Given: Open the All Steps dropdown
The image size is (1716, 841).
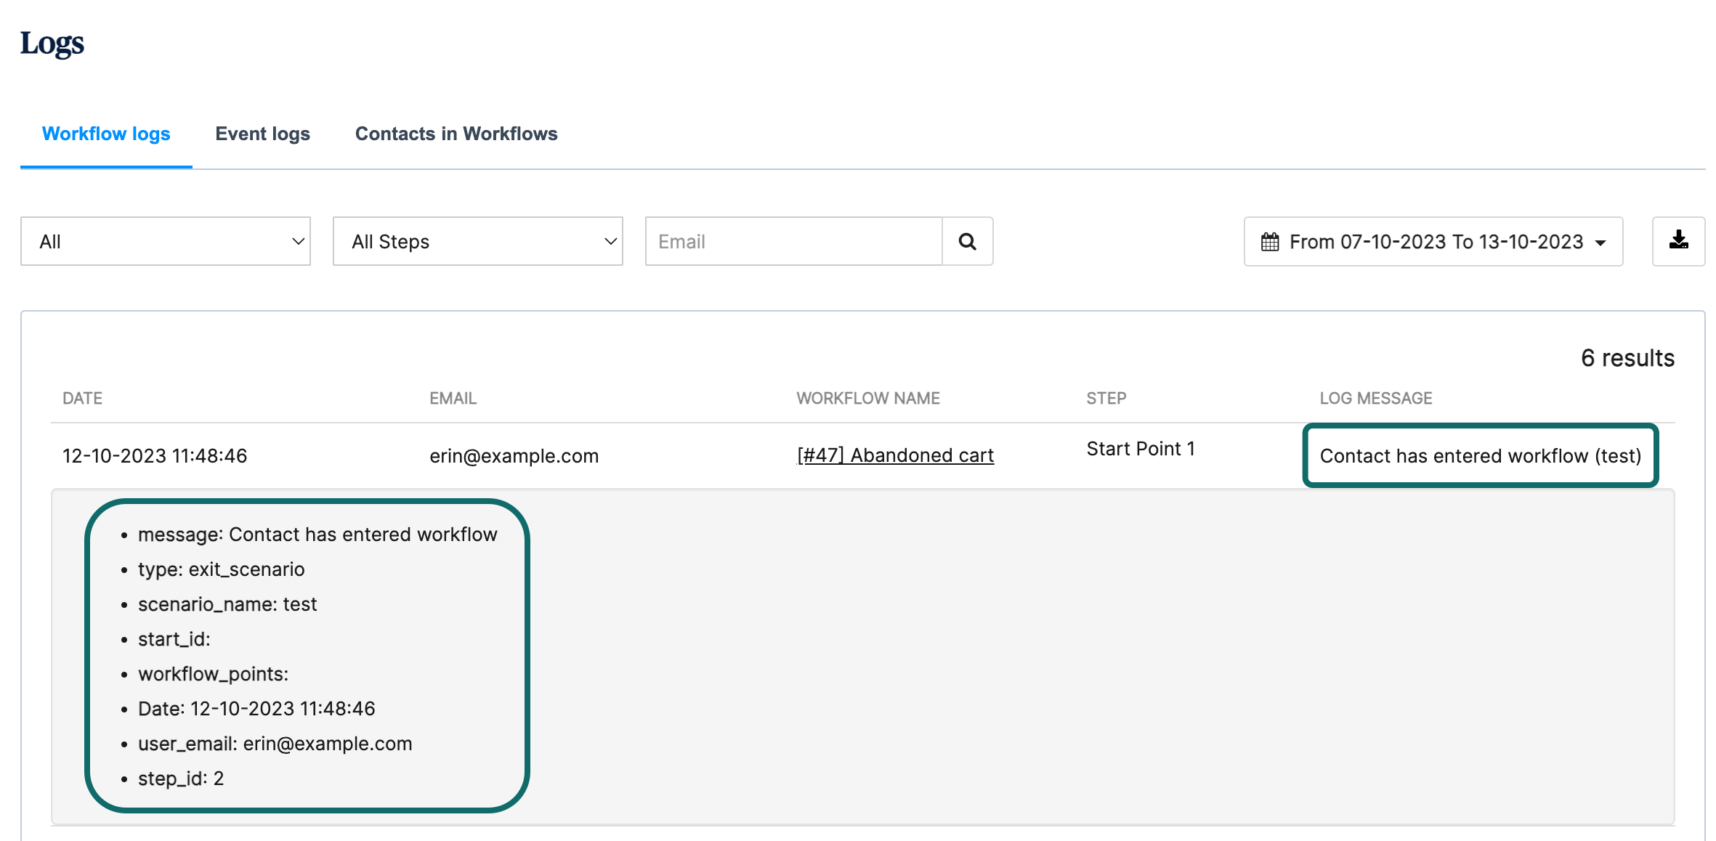Looking at the screenshot, I should [x=477, y=241].
